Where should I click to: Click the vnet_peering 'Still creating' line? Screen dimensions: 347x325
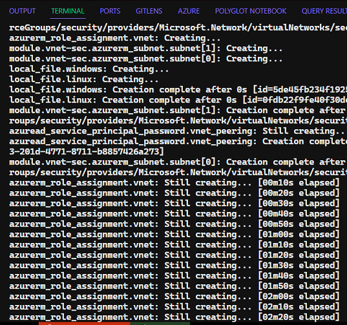pos(178,131)
